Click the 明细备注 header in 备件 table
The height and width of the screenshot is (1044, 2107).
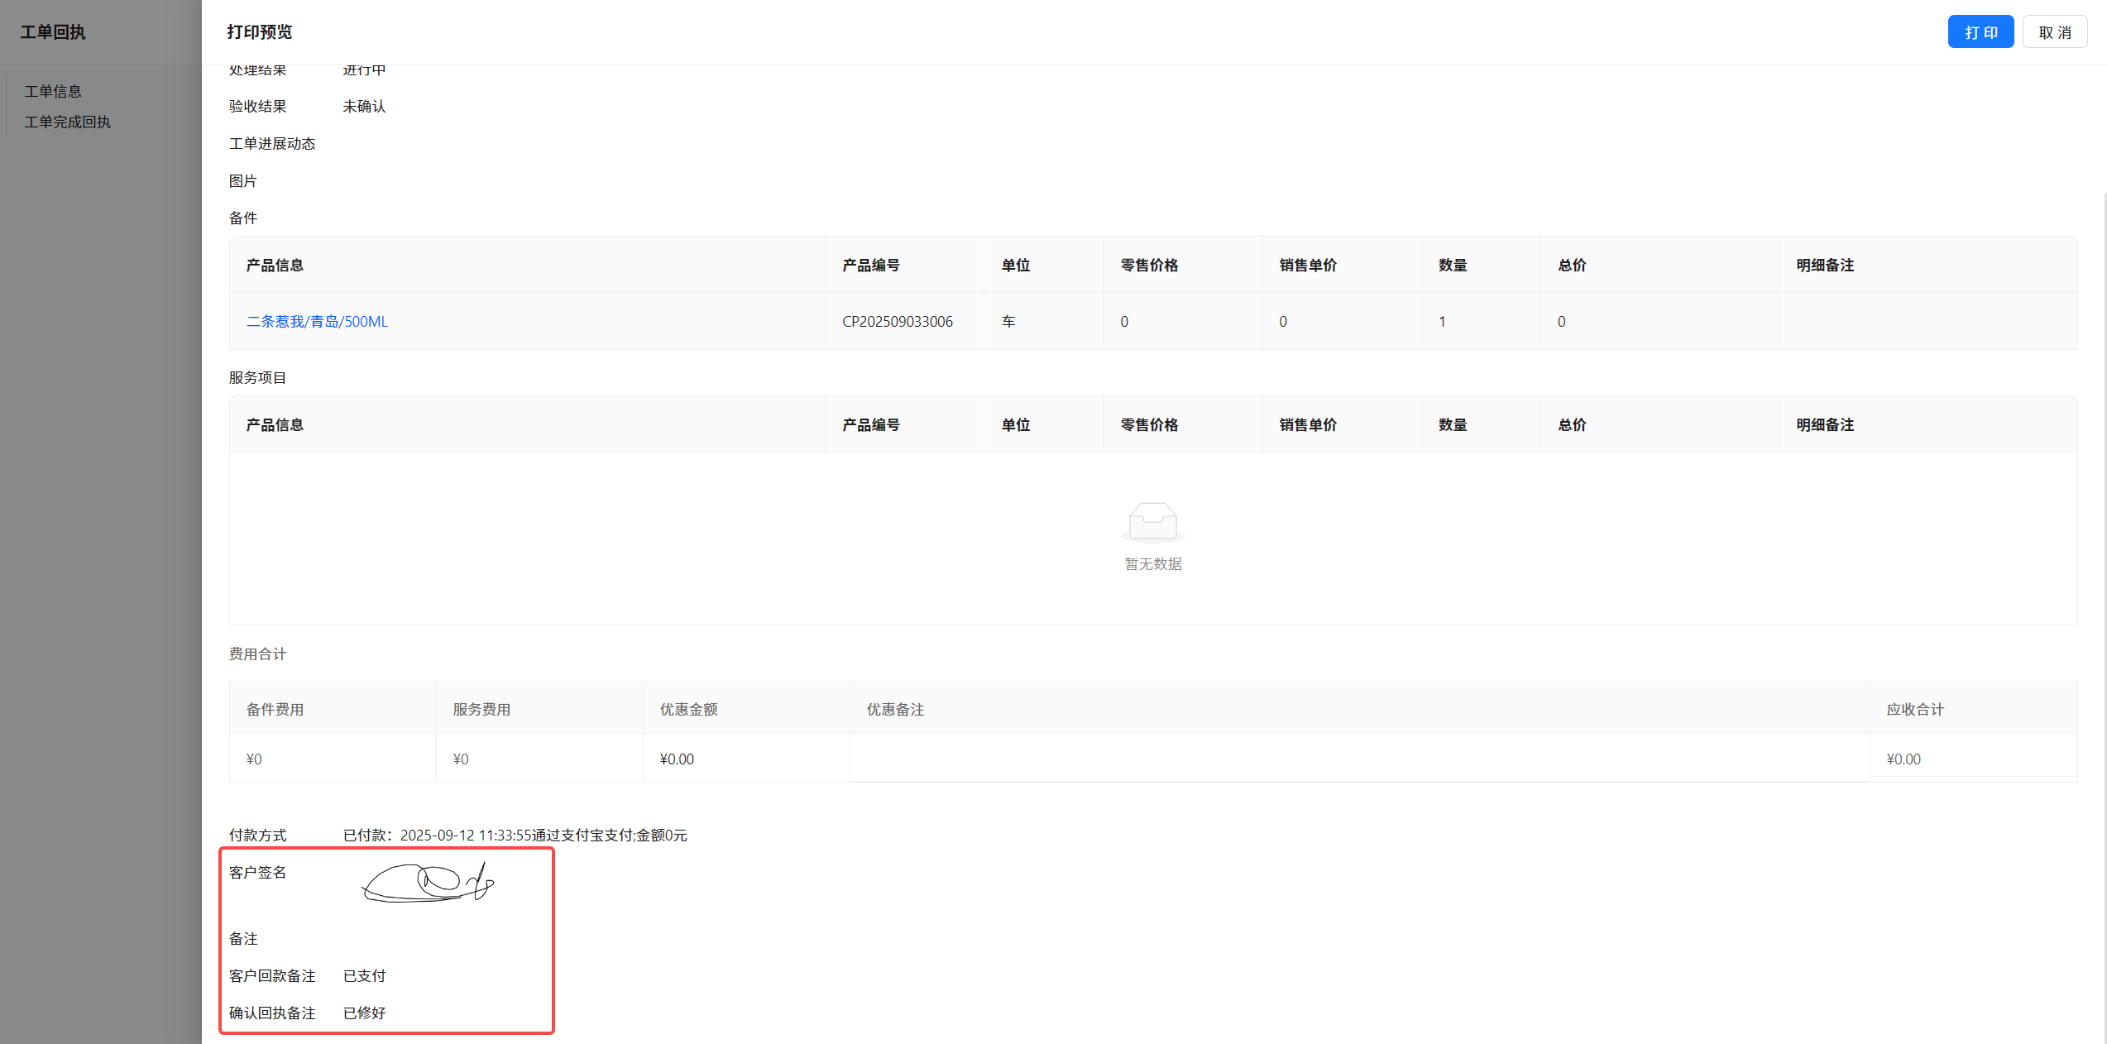(1824, 266)
